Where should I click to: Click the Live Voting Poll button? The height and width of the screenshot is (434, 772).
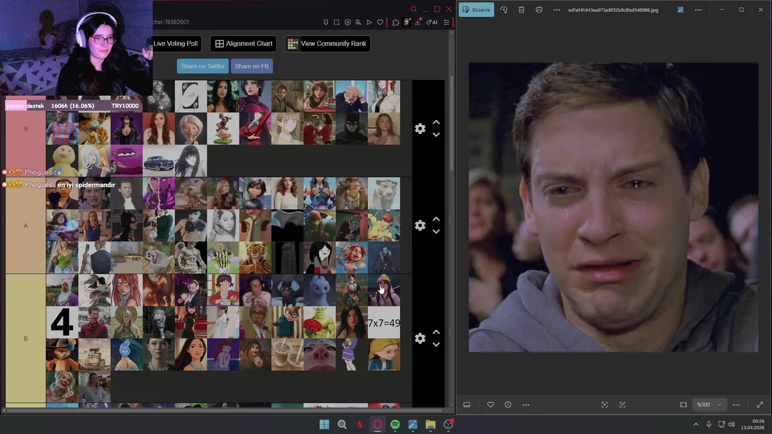click(x=175, y=43)
